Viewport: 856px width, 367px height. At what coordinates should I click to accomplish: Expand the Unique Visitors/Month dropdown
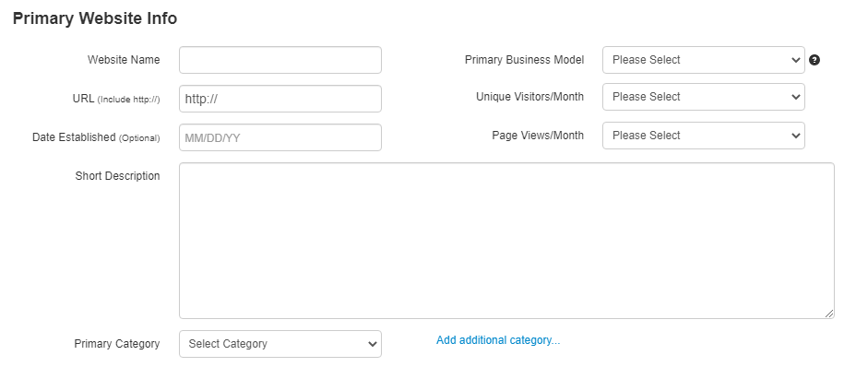coord(703,97)
